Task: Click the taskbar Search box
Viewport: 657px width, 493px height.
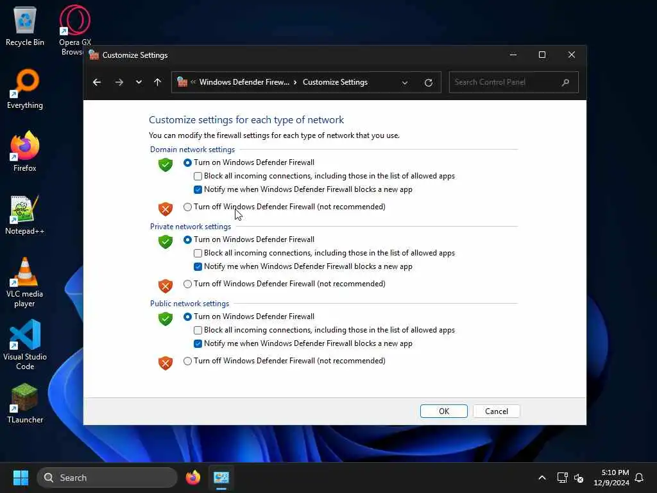Action: tap(107, 478)
